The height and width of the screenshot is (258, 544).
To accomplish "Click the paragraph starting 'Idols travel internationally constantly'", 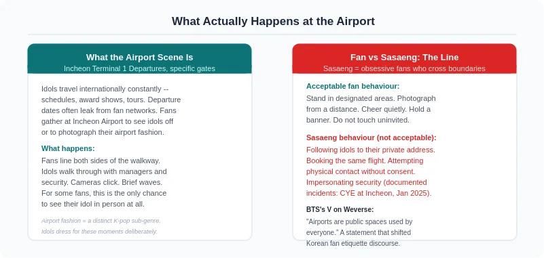I will click(x=111, y=110).
